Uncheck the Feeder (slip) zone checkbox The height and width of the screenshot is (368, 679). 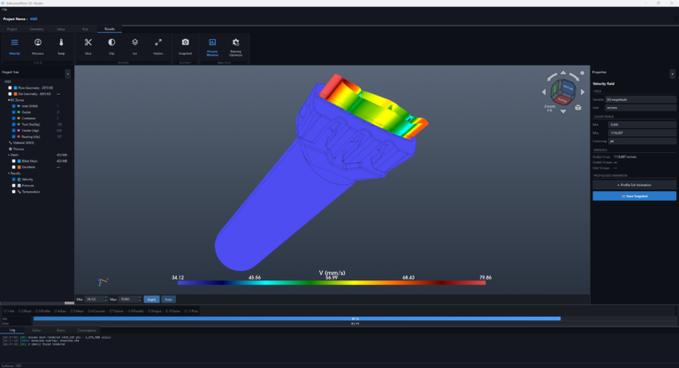[x=13, y=130]
